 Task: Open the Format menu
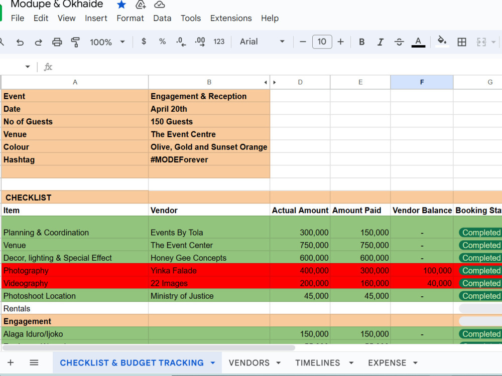click(131, 18)
